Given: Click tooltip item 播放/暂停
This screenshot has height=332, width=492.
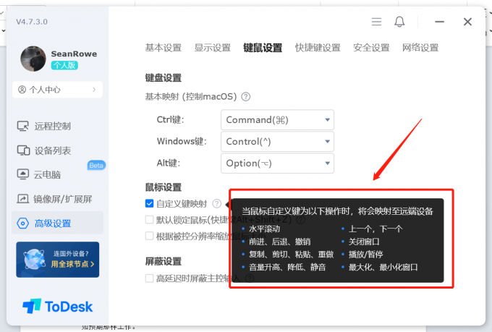Looking at the screenshot, I should pos(365,254).
